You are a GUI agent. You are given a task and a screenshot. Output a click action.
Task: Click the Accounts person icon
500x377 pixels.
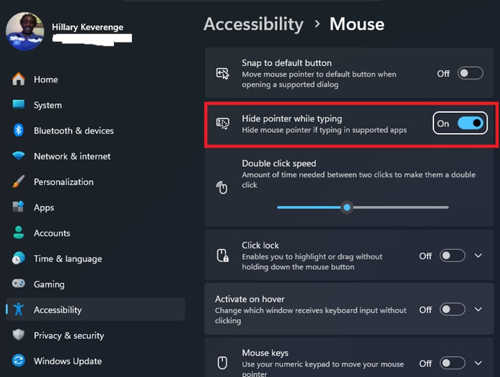pyautogui.click(x=19, y=232)
